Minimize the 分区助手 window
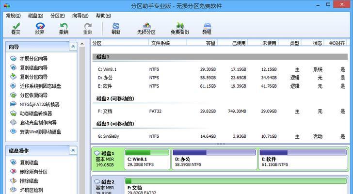The height and width of the screenshot is (194, 353). click(x=318, y=4)
